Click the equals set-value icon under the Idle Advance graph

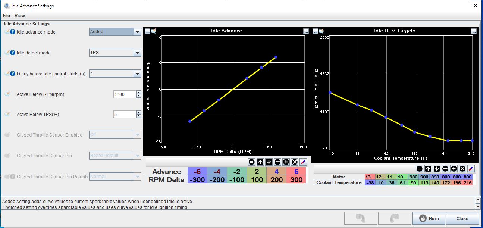pos(252,162)
